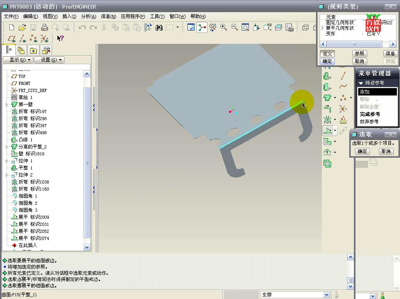Open the 文件 menu
This screenshot has height=299, width=400.
click(x=11, y=16)
